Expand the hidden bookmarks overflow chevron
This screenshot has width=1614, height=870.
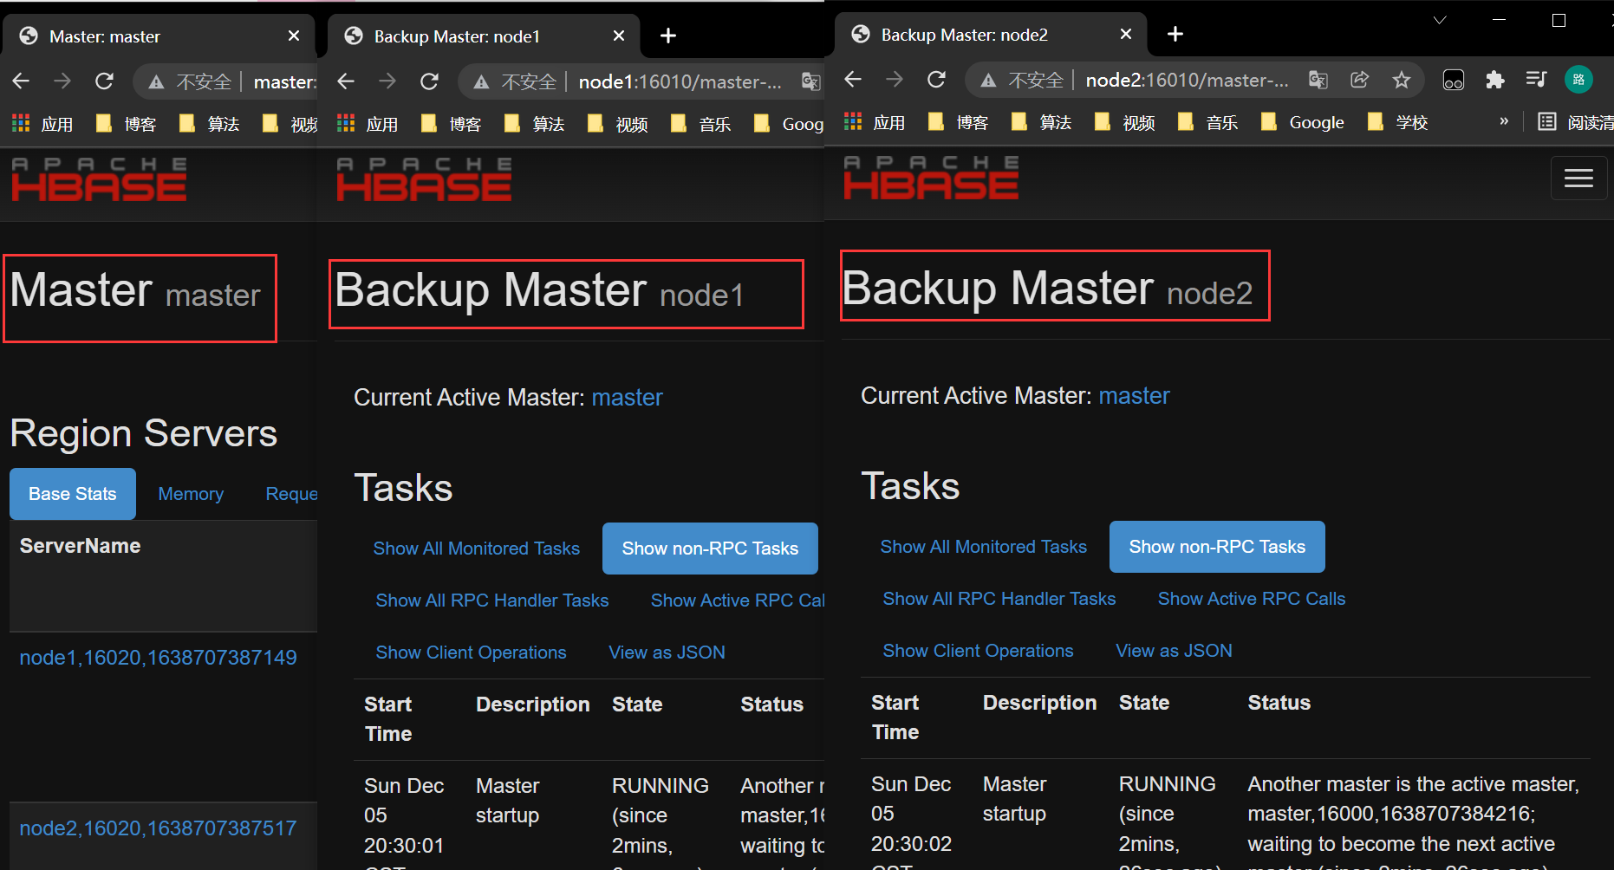tap(1504, 121)
